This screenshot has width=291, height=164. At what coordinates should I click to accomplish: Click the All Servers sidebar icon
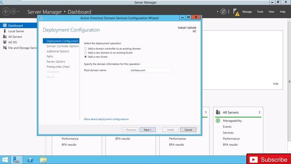(x=5, y=36)
